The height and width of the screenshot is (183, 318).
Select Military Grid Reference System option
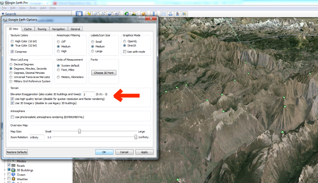point(11,81)
